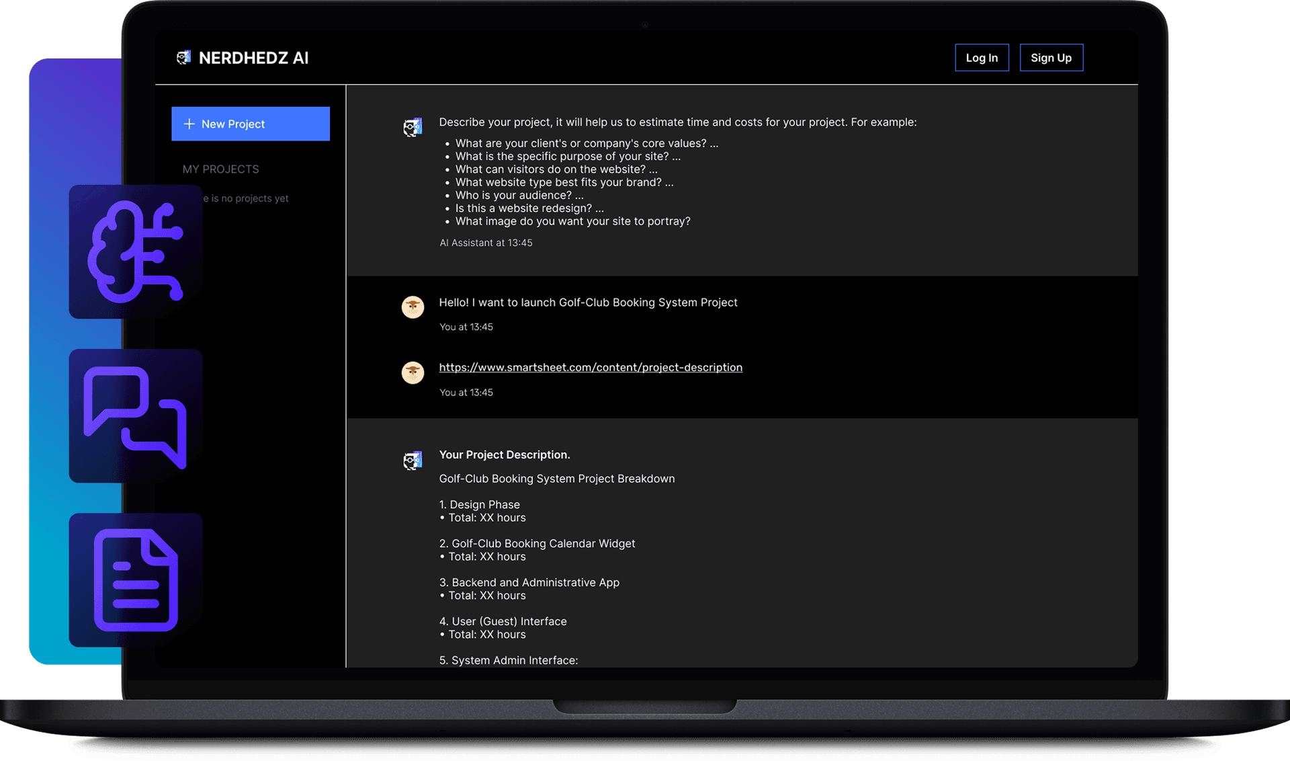The image size is (1290, 761).
Task: Click the plus icon on New Project
Action: coord(189,124)
